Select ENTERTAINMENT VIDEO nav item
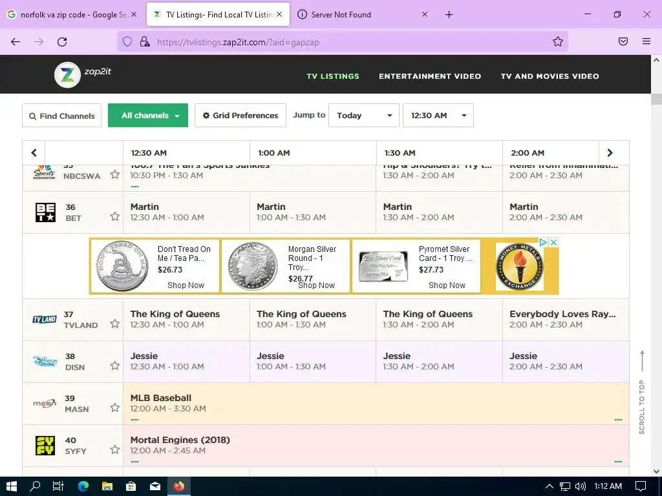The image size is (662, 496). tap(430, 76)
